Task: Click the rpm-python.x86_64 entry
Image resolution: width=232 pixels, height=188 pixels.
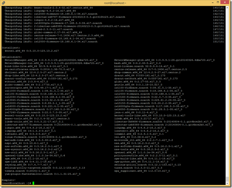Action: (141, 162)
